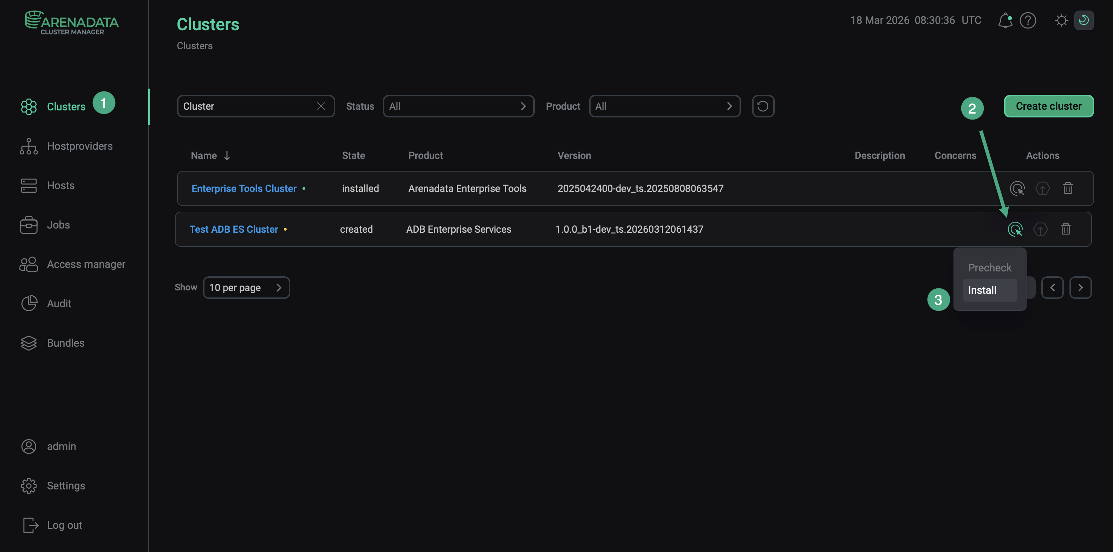This screenshot has width=1113, height=552.
Task: Switch to light theme with the sun icon
Action: click(x=1062, y=20)
